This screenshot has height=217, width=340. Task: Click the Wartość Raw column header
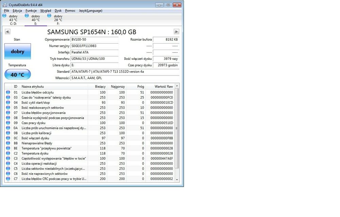160,86
